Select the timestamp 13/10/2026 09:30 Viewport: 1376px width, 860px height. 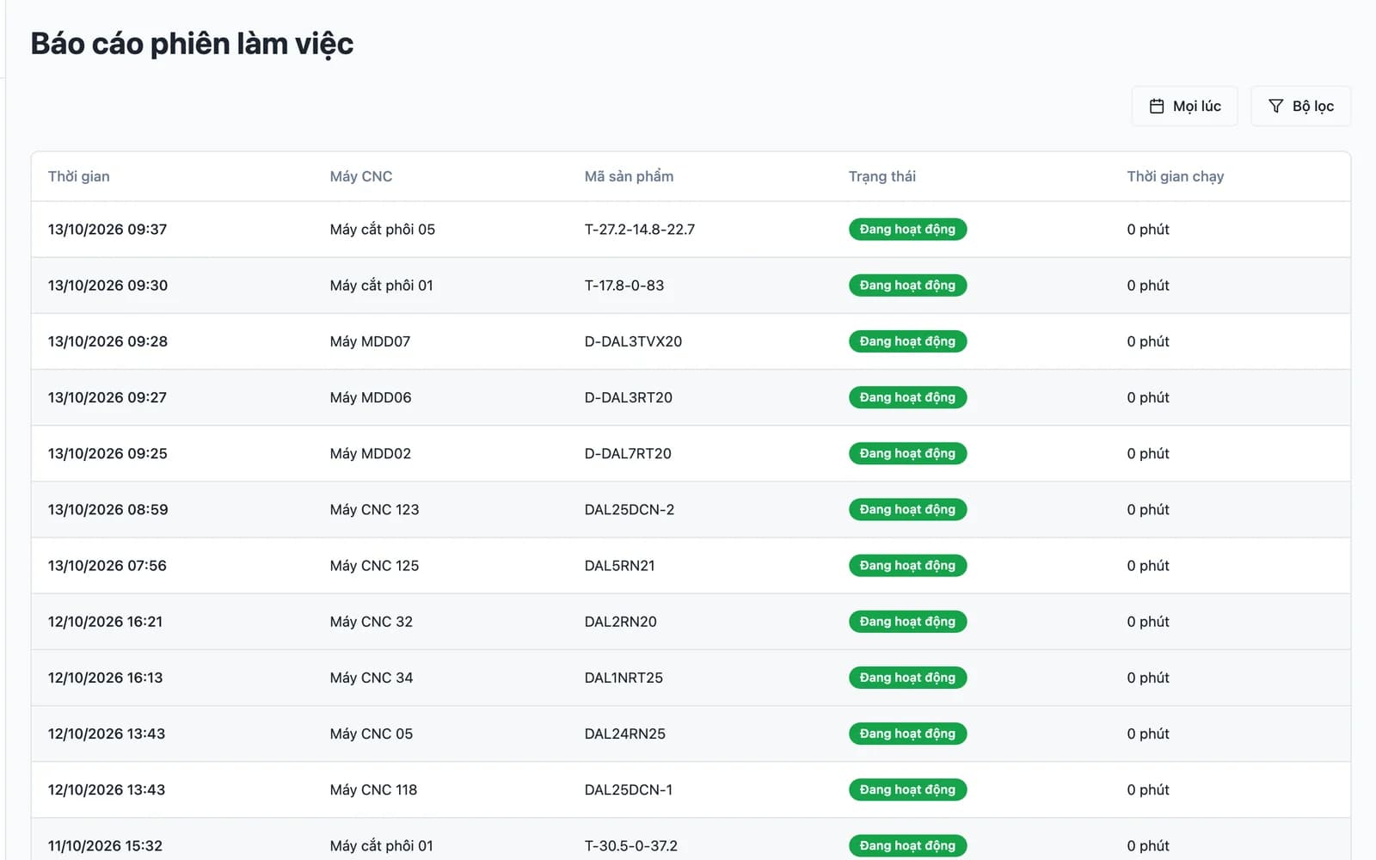[x=107, y=286]
